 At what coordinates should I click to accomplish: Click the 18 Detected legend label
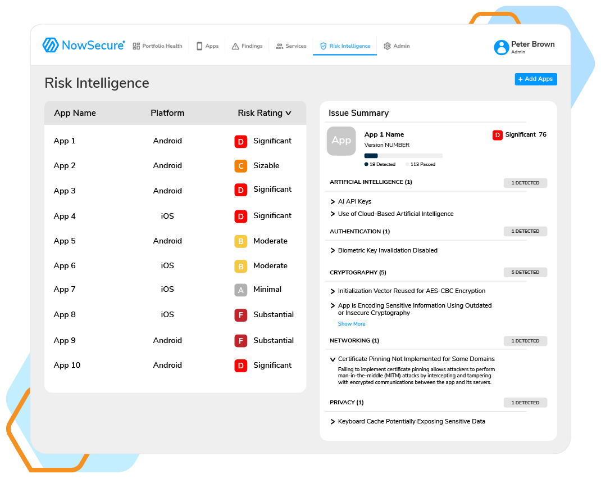382,164
